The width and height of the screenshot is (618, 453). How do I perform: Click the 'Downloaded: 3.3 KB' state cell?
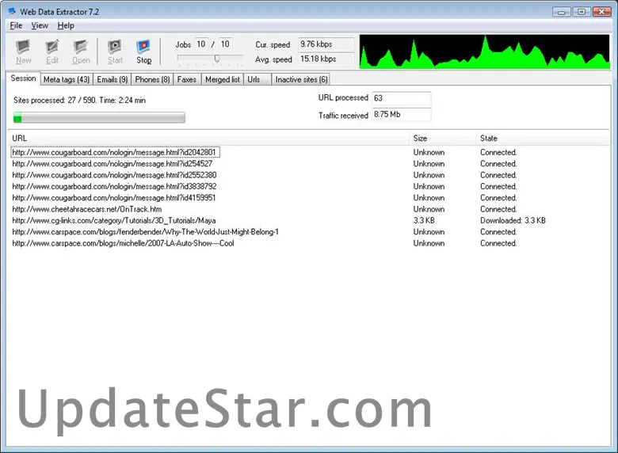[x=513, y=221]
